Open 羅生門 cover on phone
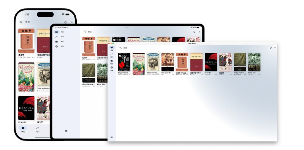Image resolution: width=304 pixels, height=150 pixels. [x=43, y=108]
